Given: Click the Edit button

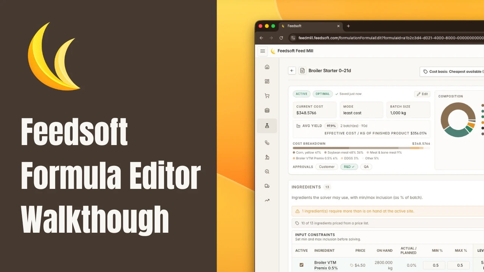Looking at the screenshot, I should (422, 94).
